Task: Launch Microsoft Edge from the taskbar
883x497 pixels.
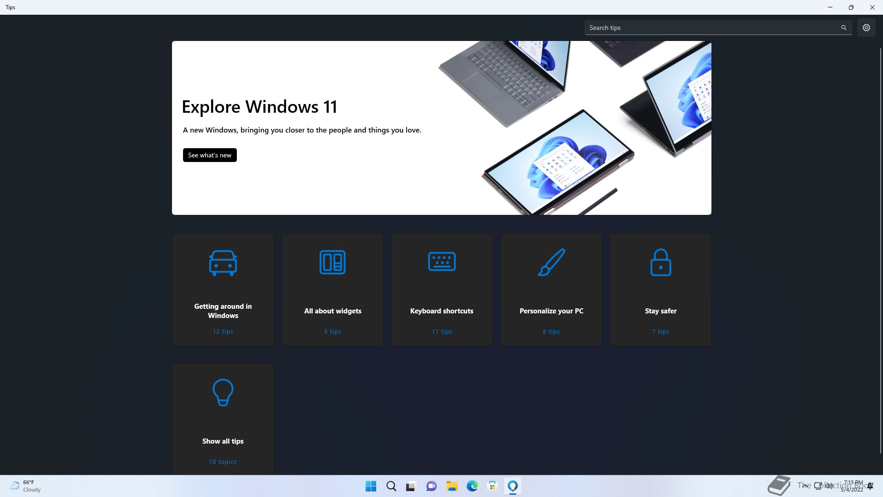Action: (x=472, y=486)
